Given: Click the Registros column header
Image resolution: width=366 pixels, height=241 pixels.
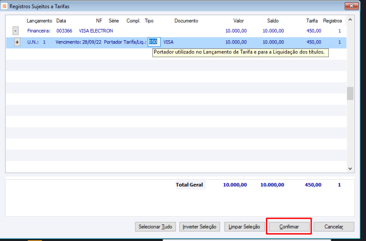Looking at the screenshot, I should pyautogui.click(x=333, y=21).
